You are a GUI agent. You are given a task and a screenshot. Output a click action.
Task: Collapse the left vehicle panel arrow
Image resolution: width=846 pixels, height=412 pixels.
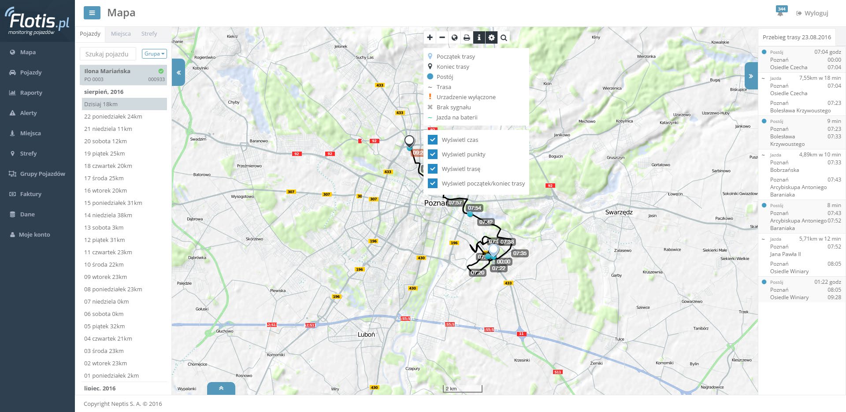click(178, 72)
